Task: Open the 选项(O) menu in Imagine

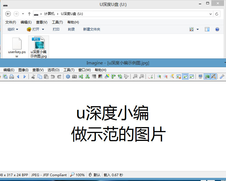Action: click(54, 70)
